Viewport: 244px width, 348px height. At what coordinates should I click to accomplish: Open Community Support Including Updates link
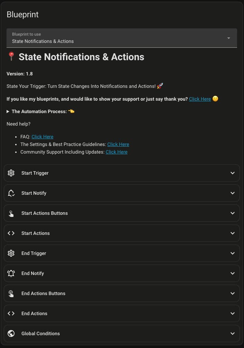(x=116, y=152)
